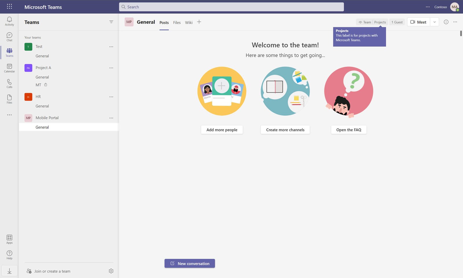This screenshot has width=463, height=278.
Task: Open the app launcher waffle icon
Action: tap(9, 6)
